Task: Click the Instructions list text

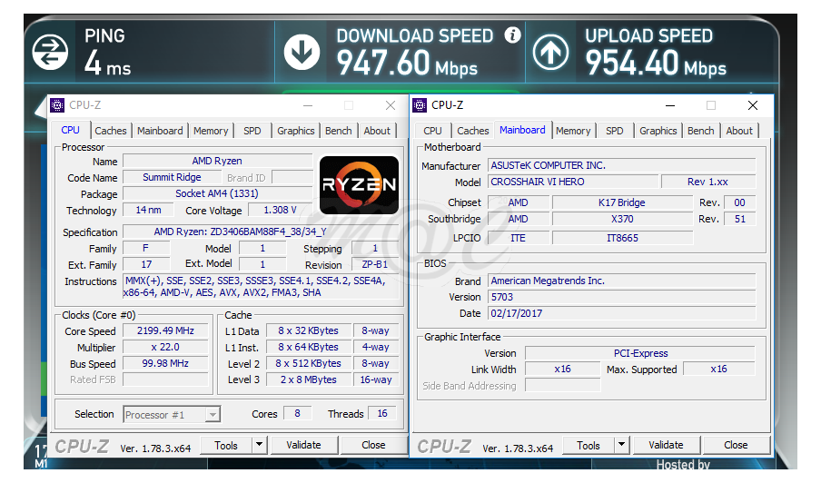Action: [x=261, y=287]
